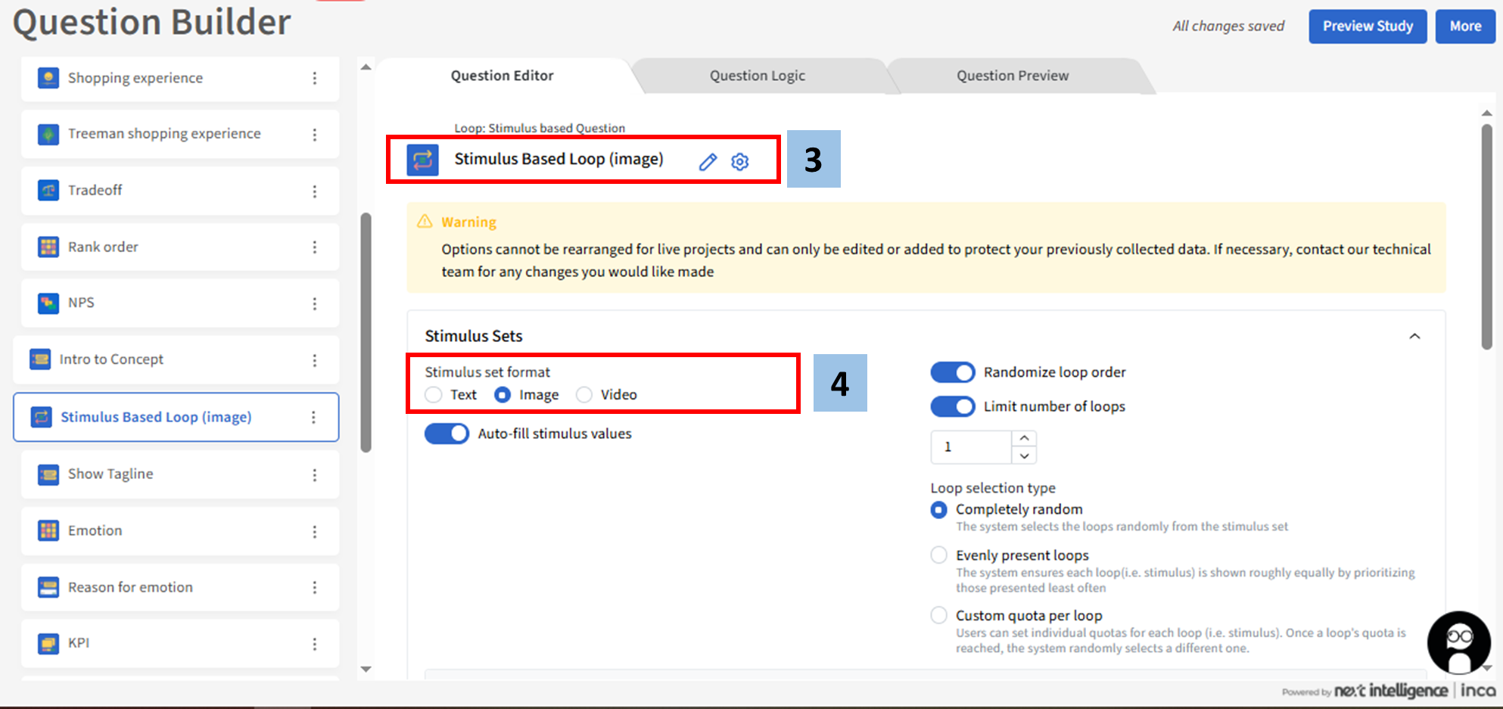Viewport: 1503px width, 709px height.
Task: Click the chat assistant avatar icon
Action: [1458, 642]
